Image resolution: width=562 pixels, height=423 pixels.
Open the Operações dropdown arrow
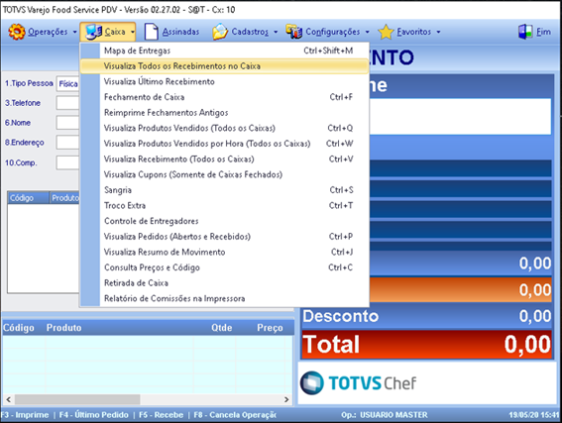[x=75, y=32]
